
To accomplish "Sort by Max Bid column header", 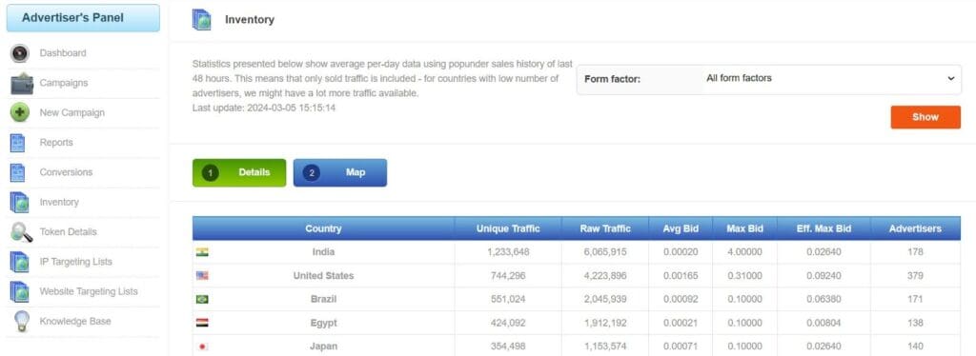I will (x=744, y=228).
